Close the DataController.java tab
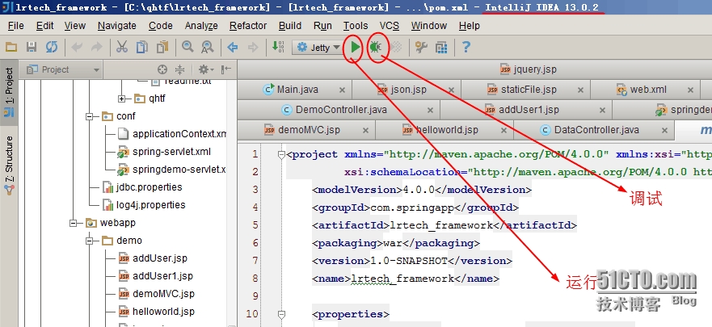712x327 pixels. pos(665,131)
